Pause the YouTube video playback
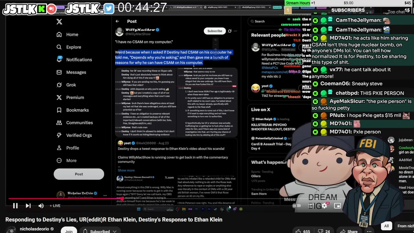 click(15, 206)
